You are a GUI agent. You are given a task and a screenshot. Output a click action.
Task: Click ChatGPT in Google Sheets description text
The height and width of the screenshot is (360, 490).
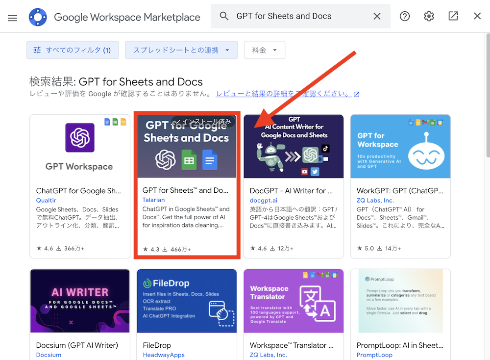(x=186, y=217)
